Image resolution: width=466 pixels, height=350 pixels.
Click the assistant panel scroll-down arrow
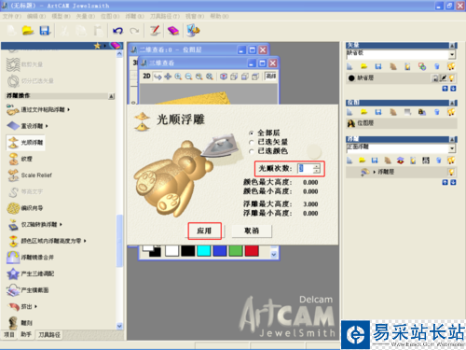pyautogui.click(x=119, y=326)
